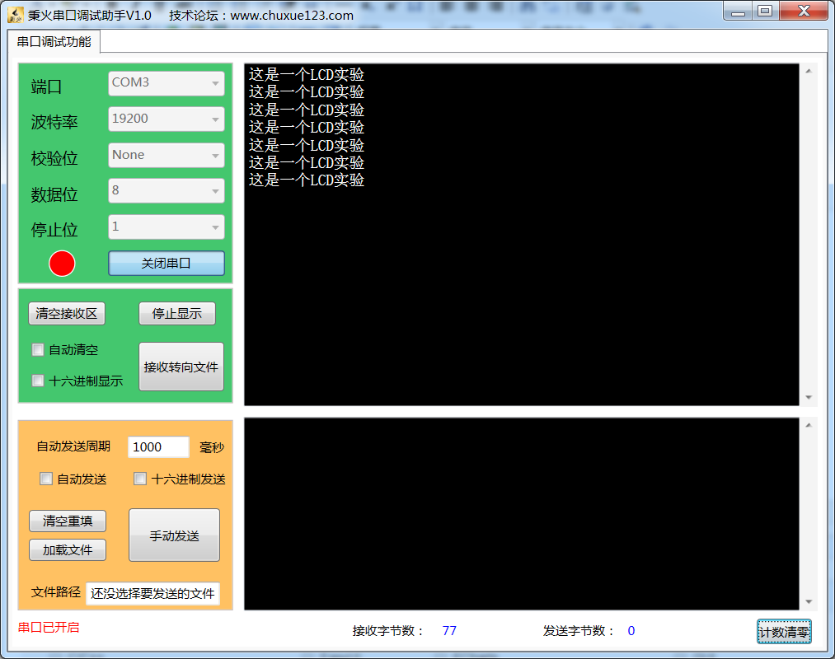This screenshot has width=835, height=659.
Task: Click inside the black send text area
Action: click(521, 514)
